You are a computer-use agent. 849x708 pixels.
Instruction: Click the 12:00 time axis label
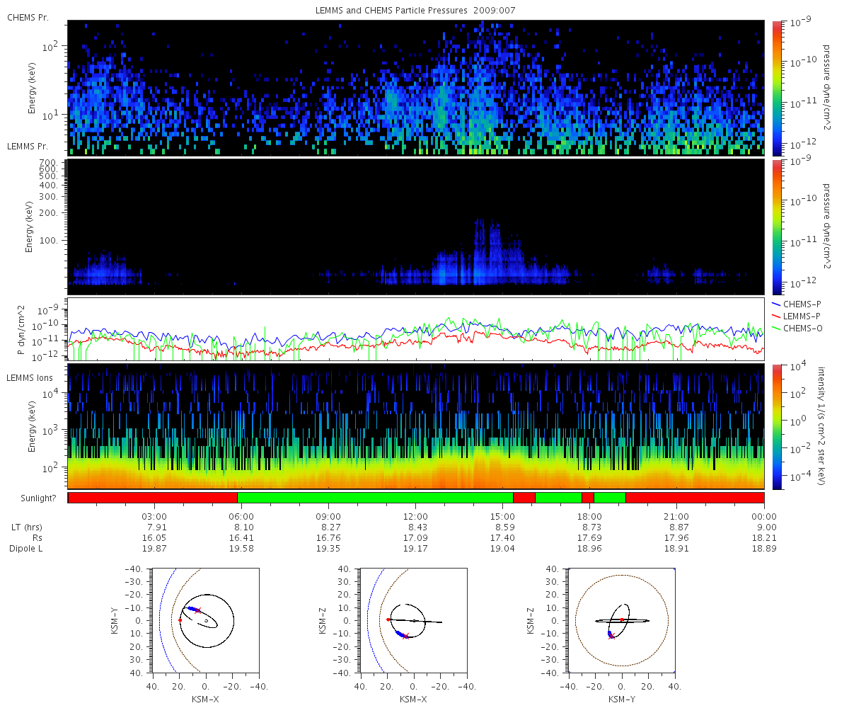(415, 516)
